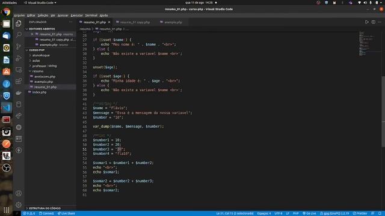Launch Google Chrome from the dock
The image size is (385, 216).
pyautogui.click(x=7, y=12)
